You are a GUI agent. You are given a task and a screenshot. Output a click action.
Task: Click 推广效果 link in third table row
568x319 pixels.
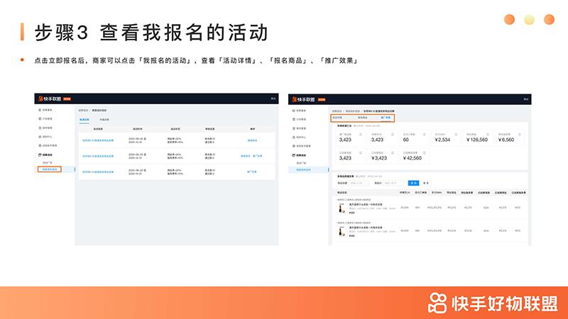pyautogui.click(x=252, y=172)
